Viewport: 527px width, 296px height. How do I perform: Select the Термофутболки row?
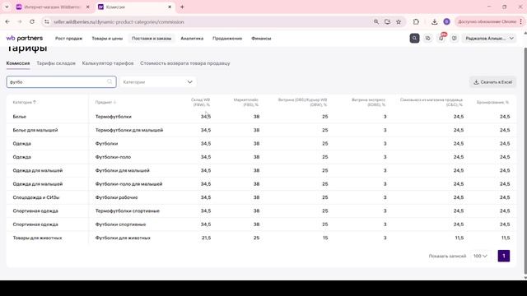pyautogui.click(x=261, y=117)
